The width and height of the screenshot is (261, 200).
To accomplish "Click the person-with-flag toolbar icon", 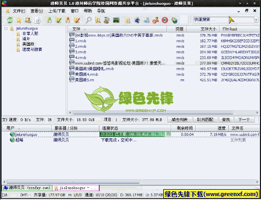I will (x=137, y=20).
